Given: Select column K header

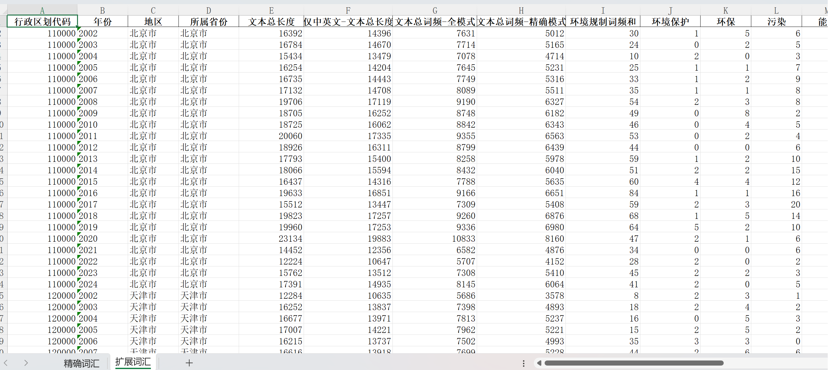Looking at the screenshot, I should point(726,10).
